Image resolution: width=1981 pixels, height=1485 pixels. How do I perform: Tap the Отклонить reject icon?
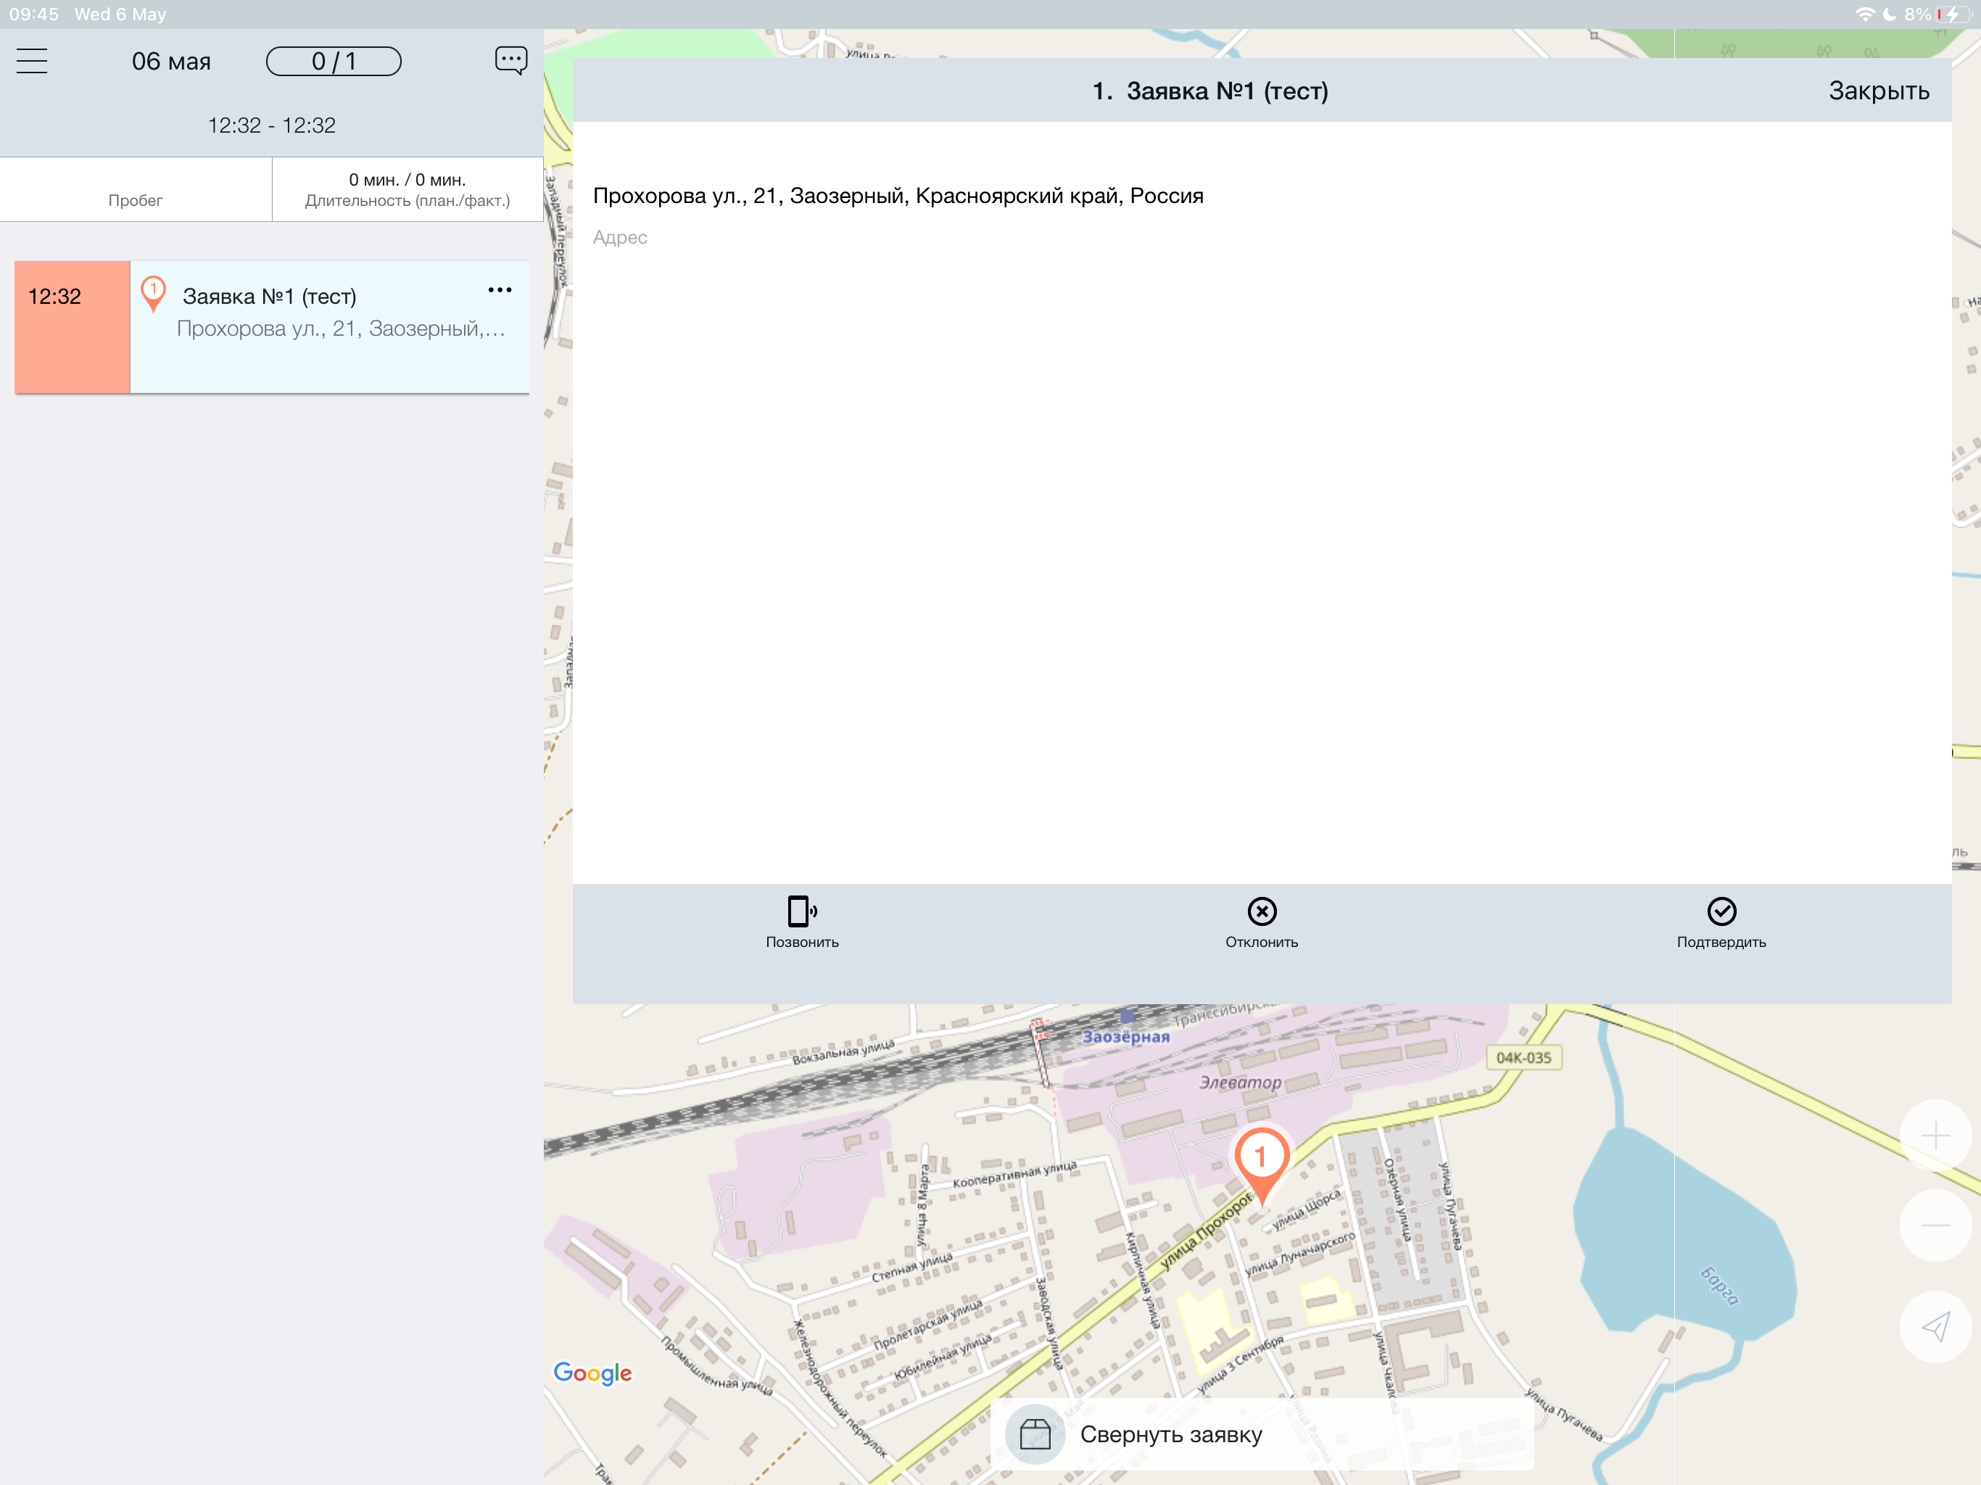coord(1262,911)
